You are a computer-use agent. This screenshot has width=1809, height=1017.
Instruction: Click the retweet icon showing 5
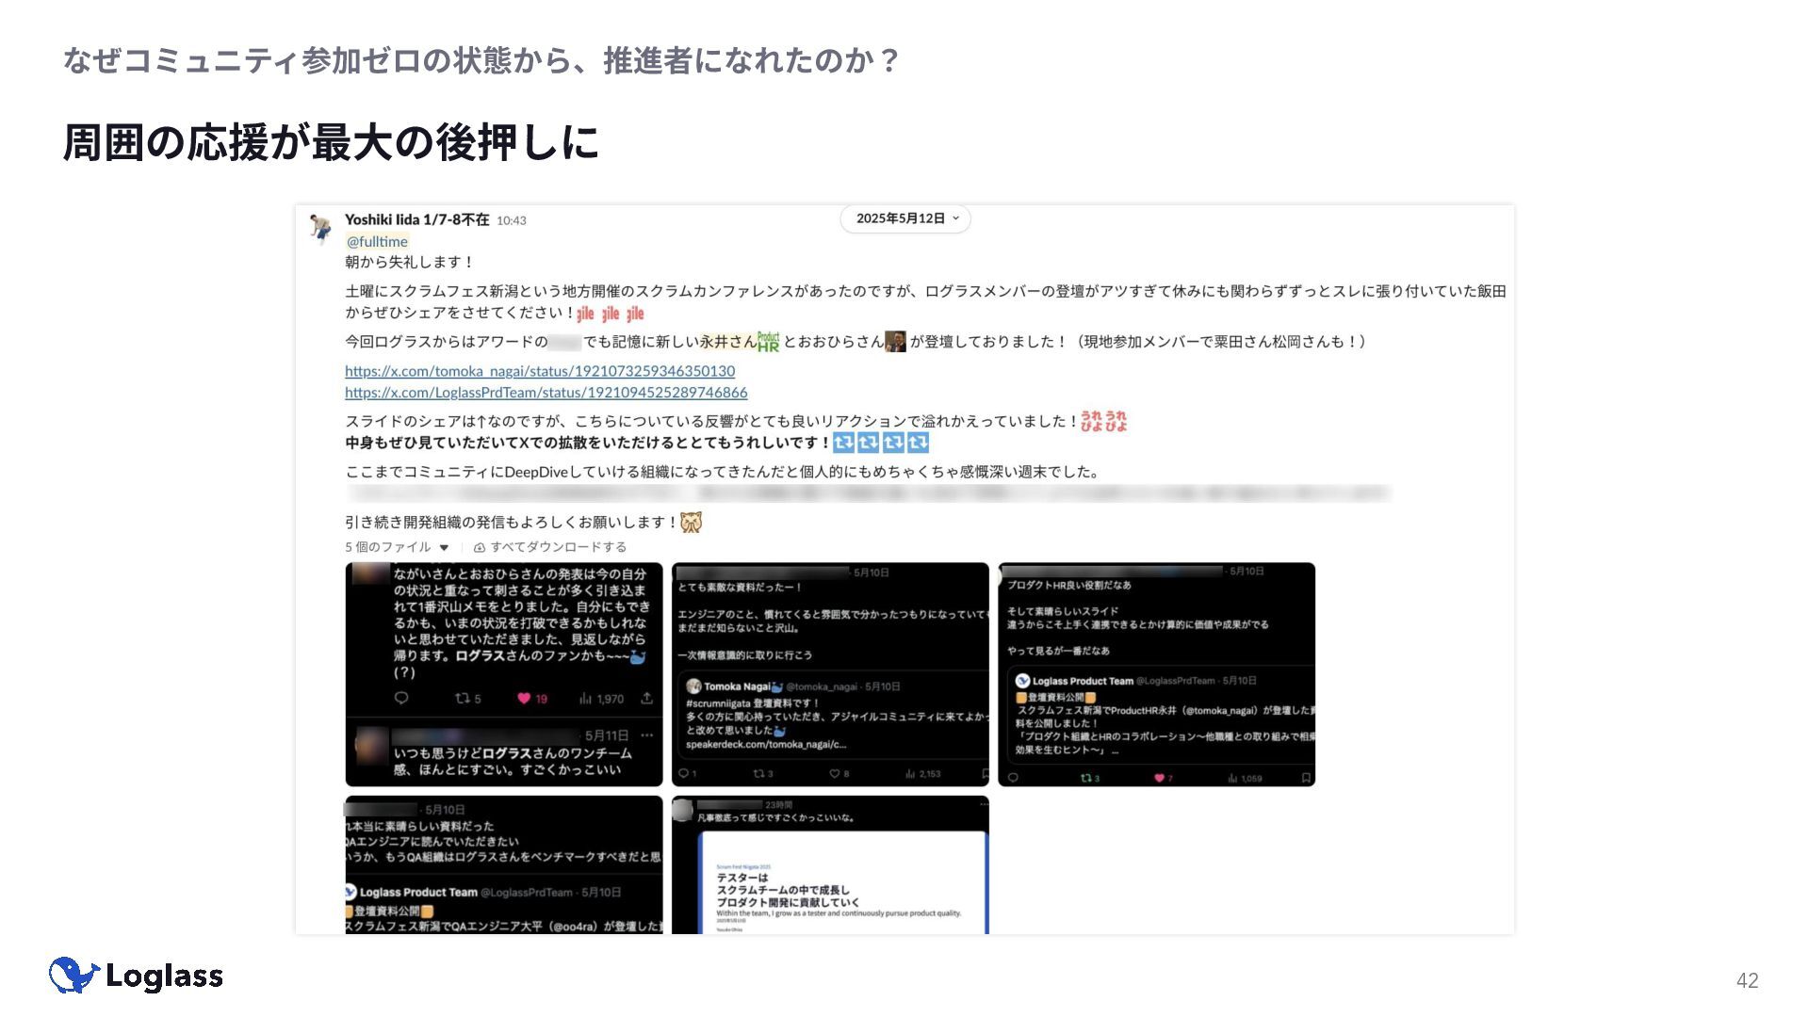coord(463,699)
